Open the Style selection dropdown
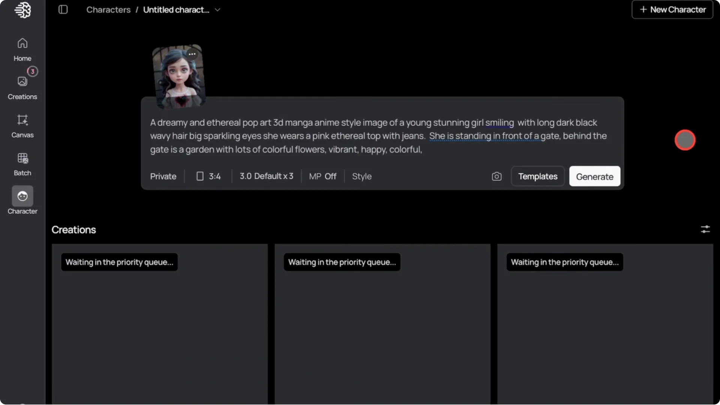 pos(361,176)
